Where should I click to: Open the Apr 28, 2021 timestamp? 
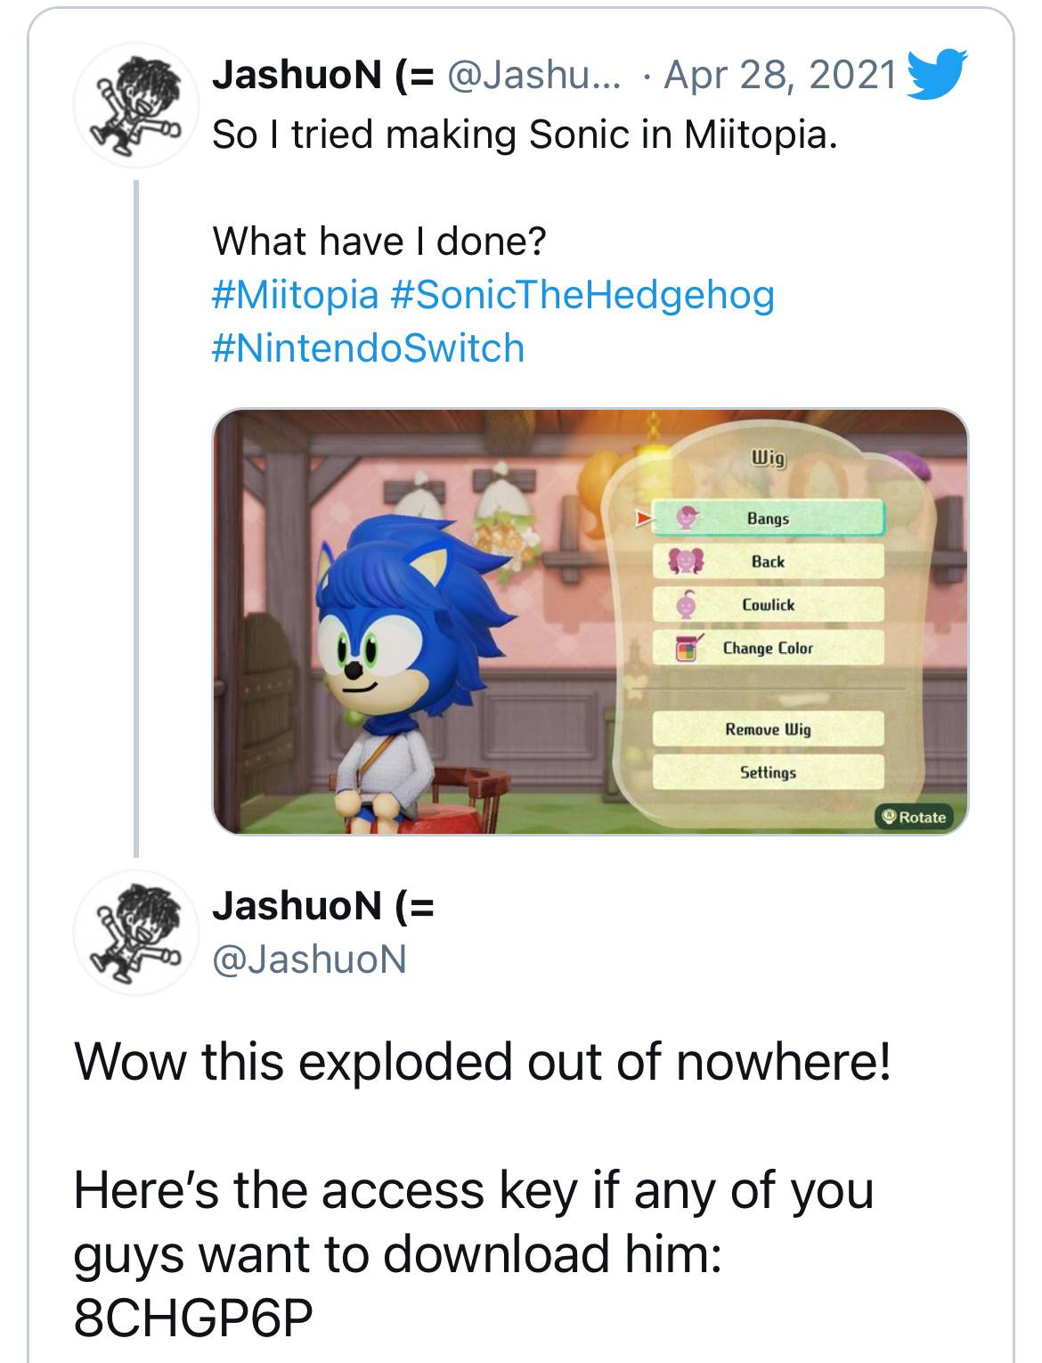click(x=780, y=75)
